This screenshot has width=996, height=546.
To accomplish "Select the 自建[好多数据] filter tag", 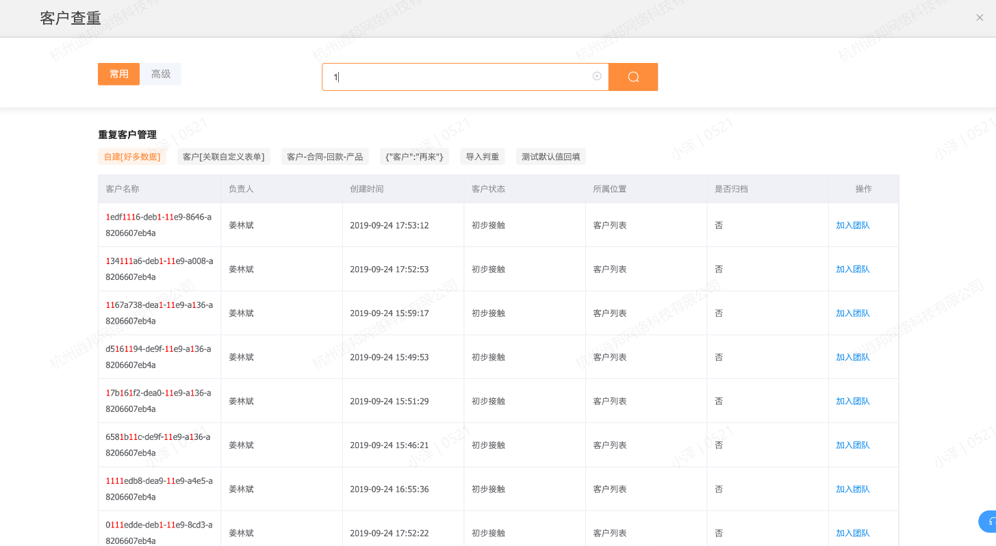I will pos(132,157).
